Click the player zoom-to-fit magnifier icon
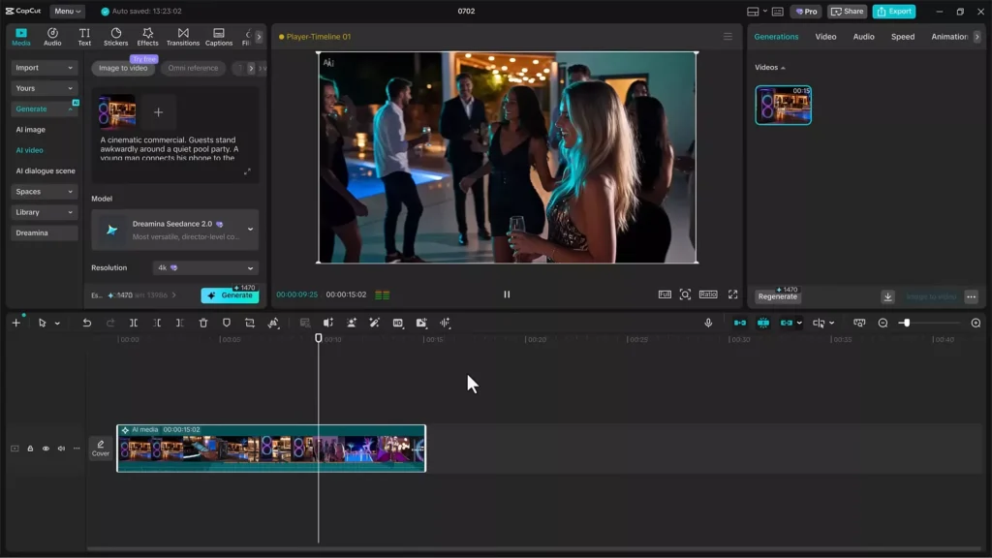 point(685,294)
